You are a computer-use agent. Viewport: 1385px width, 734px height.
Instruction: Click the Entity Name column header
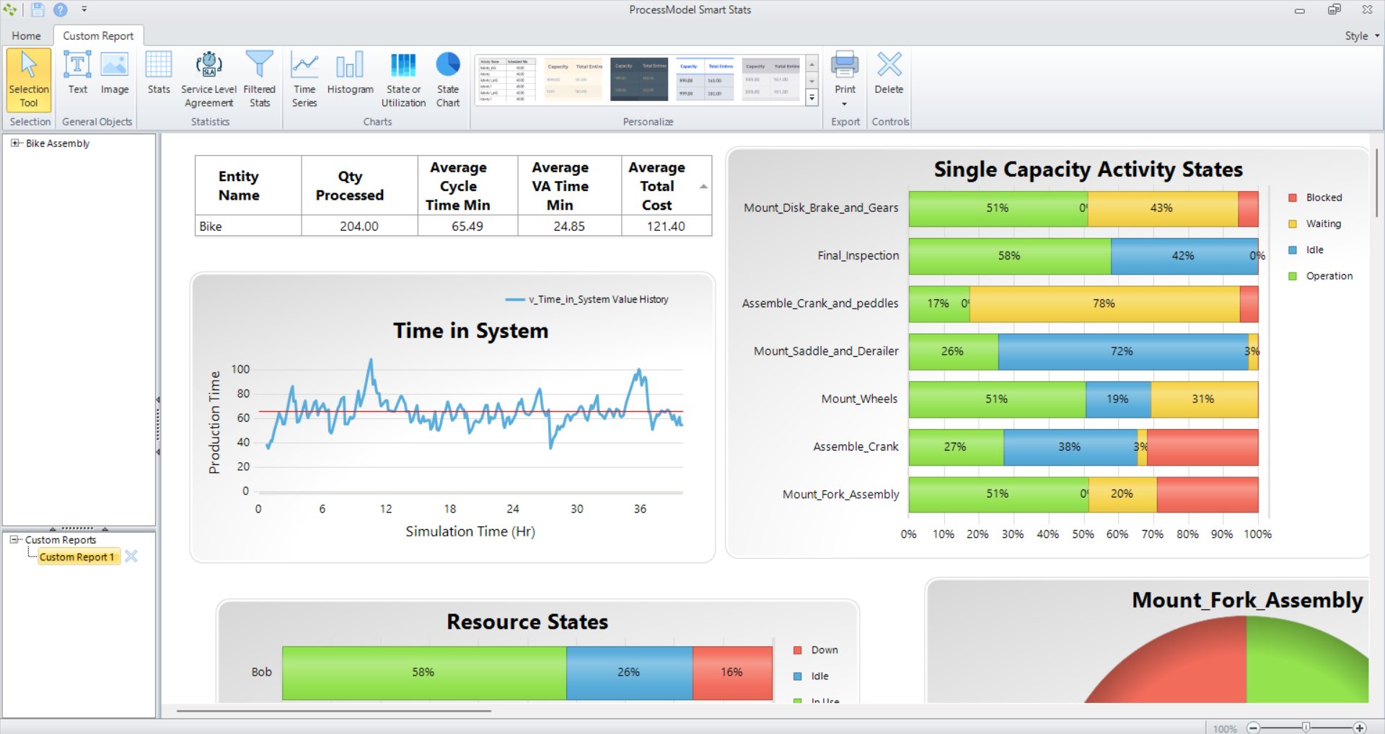pos(248,186)
